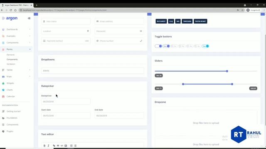Open the End date picker
The height and width of the screenshot is (149, 266).
pyautogui.click(x=119, y=116)
